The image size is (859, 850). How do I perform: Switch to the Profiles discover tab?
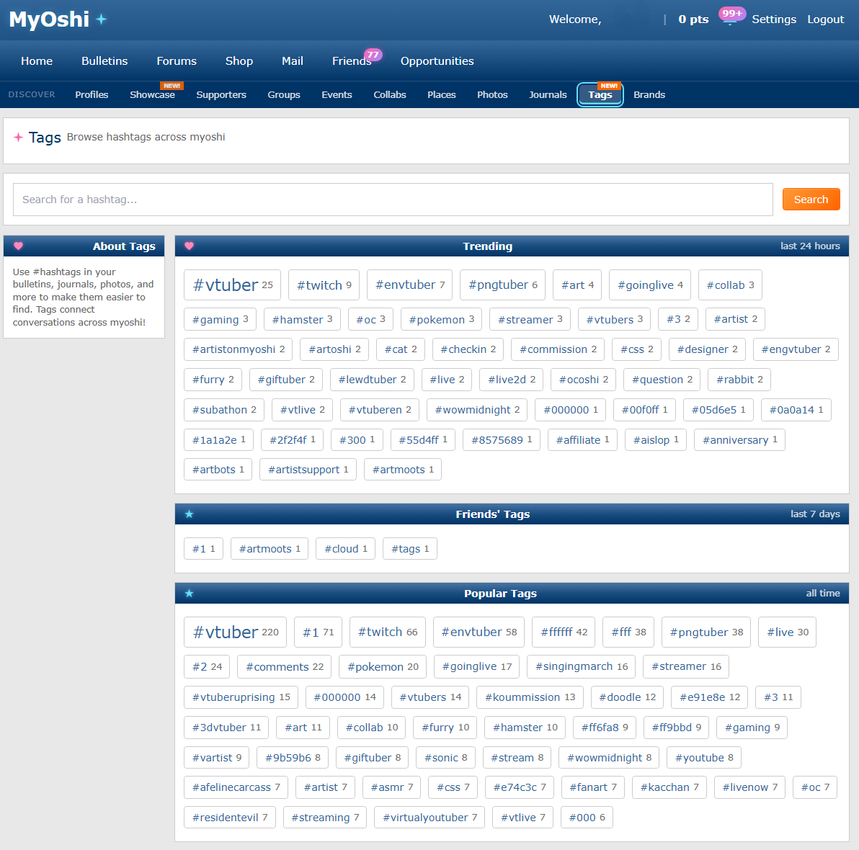[x=92, y=95]
